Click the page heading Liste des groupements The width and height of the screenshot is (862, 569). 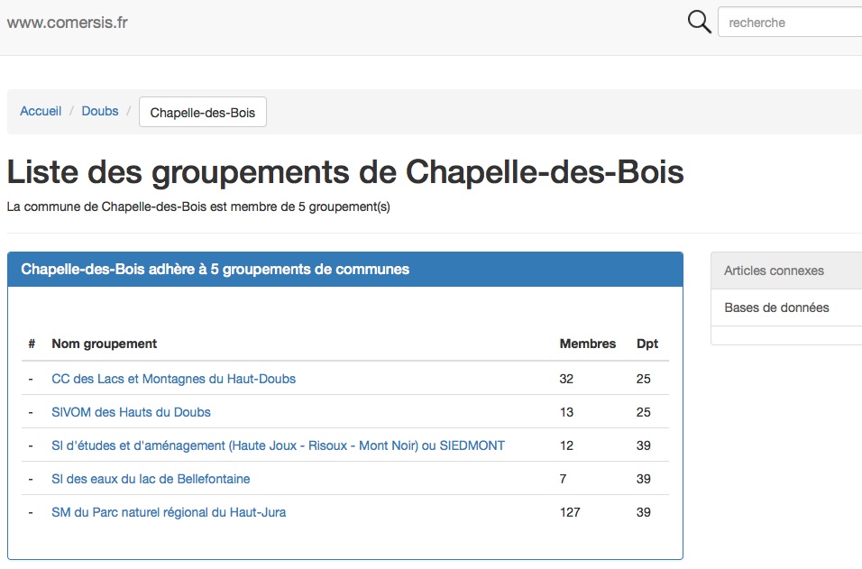345,171
